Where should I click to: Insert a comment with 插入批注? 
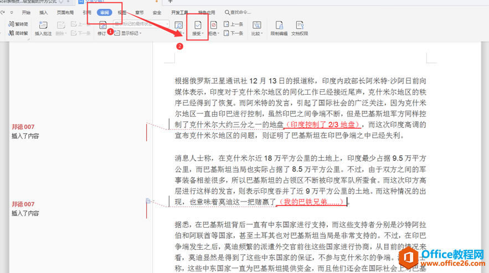point(43,28)
